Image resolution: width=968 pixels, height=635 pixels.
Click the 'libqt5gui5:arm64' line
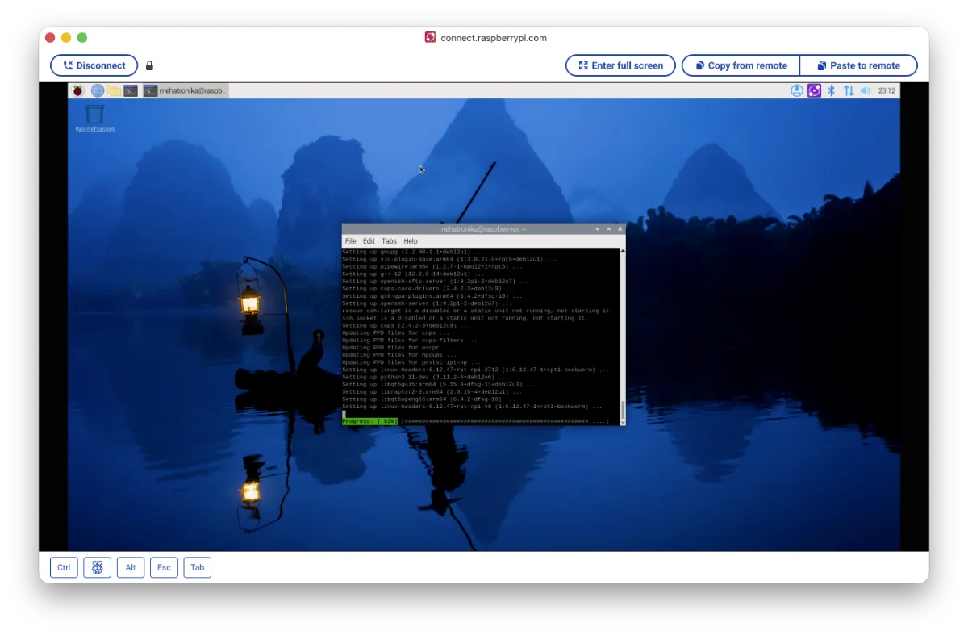point(439,384)
